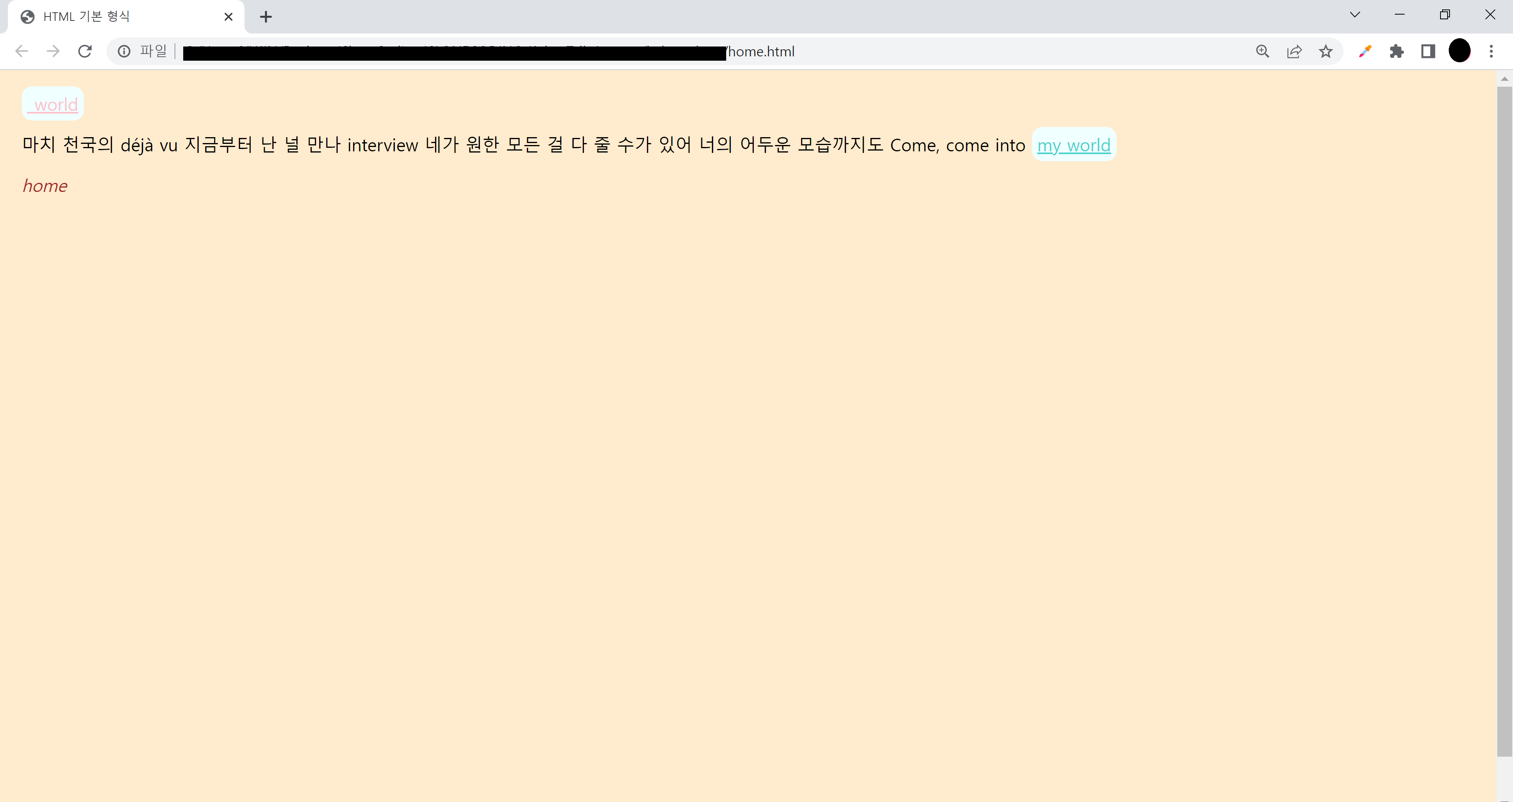
Task: Go back to previous page
Action: pos(22,52)
